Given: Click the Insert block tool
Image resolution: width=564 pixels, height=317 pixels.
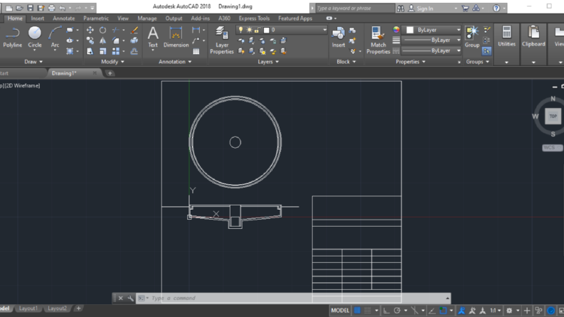Looking at the screenshot, I should pyautogui.click(x=338, y=37).
